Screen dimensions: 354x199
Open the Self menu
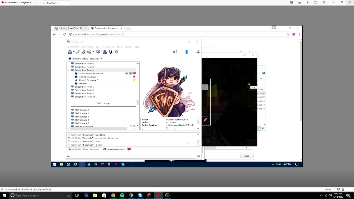click(98, 47)
